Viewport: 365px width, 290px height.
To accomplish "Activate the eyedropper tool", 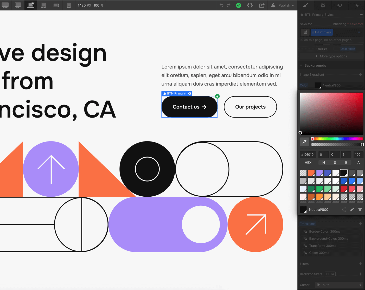I will (x=304, y=142).
